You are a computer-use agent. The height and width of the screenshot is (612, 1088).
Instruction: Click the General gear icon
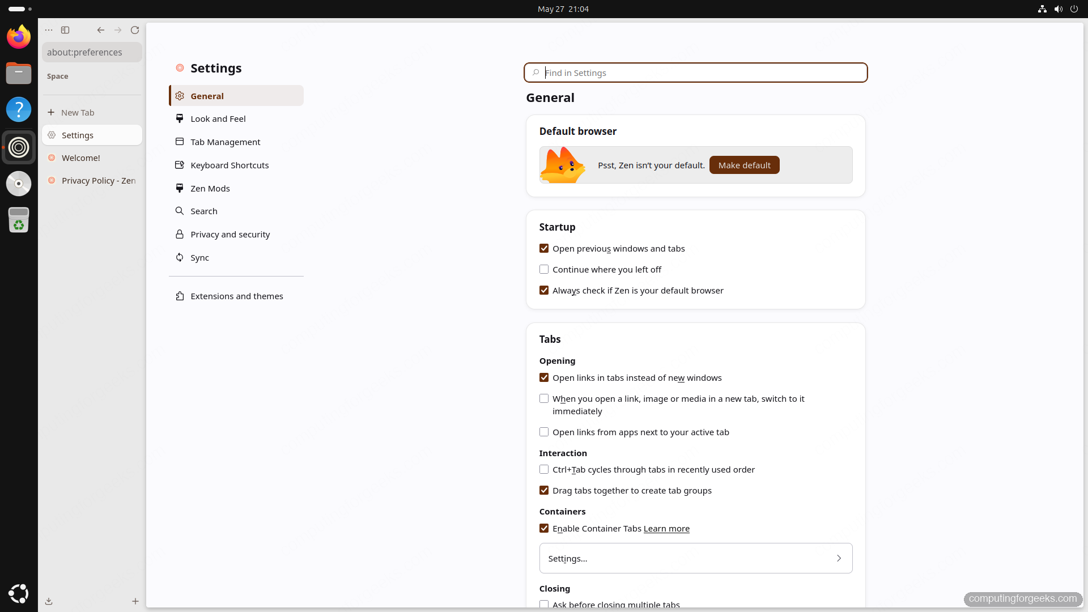[180, 96]
